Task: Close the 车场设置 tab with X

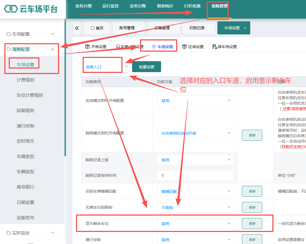Action: point(245,28)
